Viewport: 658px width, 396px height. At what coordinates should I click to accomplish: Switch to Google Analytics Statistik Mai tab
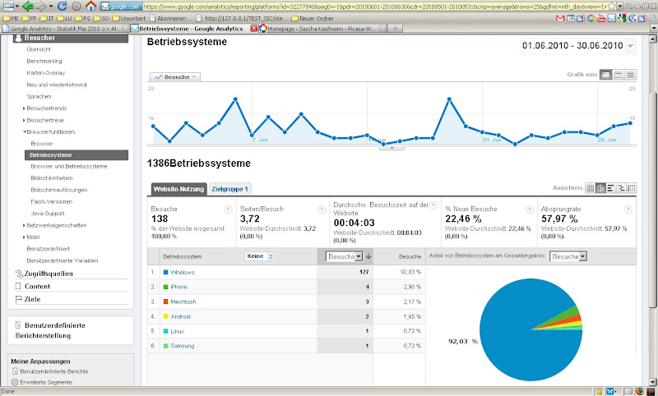(x=66, y=29)
